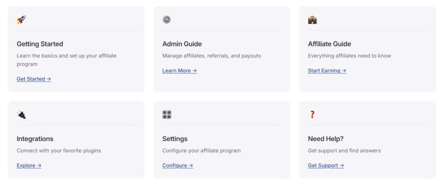The image size is (441, 186).
Task: Follow the Learn More link
Action: 179,71
